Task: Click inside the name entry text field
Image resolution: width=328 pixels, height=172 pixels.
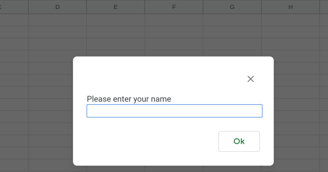Action: pos(174,111)
